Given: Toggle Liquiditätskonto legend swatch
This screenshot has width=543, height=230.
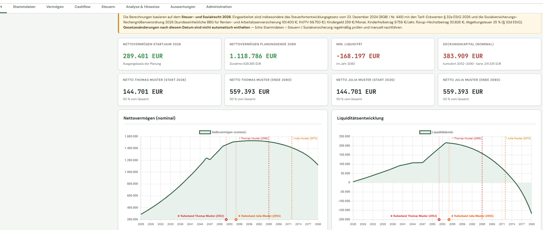Looking at the screenshot, I should pyautogui.click(x=425, y=132).
